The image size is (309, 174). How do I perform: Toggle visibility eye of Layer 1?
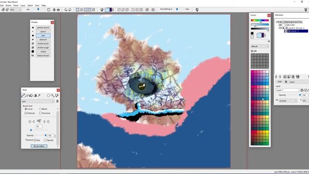pos(286,31)
